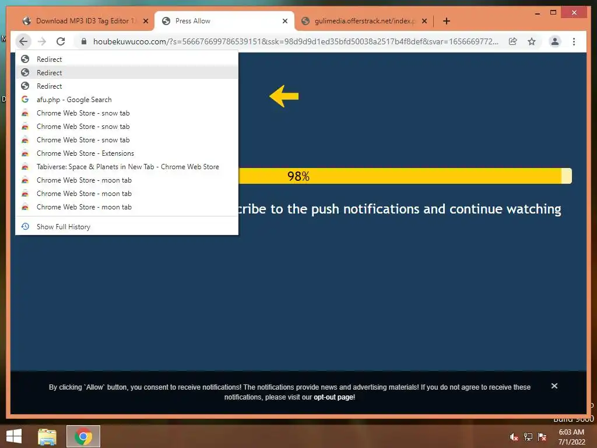Open the Chrome profile avatar

coord(555,41)
